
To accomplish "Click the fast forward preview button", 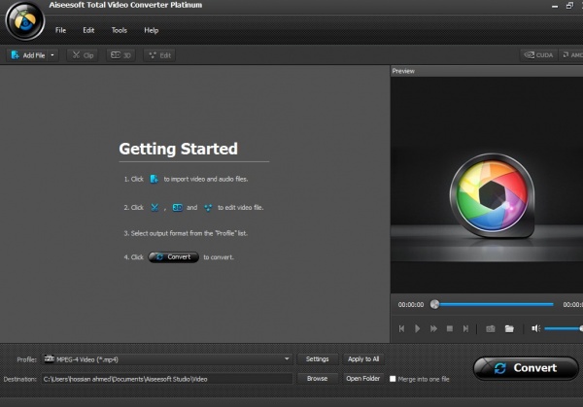I will click(x=433, y=328).
